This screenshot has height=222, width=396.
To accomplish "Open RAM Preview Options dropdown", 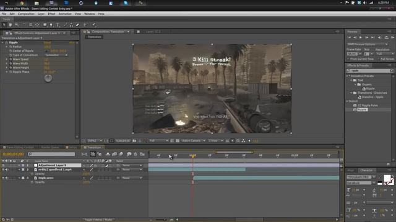I will (368, 44).
